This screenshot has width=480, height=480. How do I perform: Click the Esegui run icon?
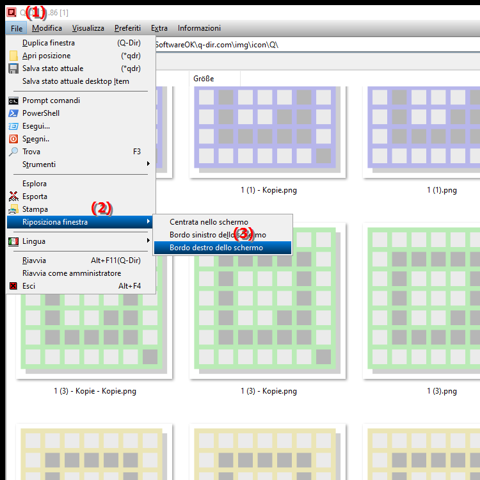coord(13,126)
